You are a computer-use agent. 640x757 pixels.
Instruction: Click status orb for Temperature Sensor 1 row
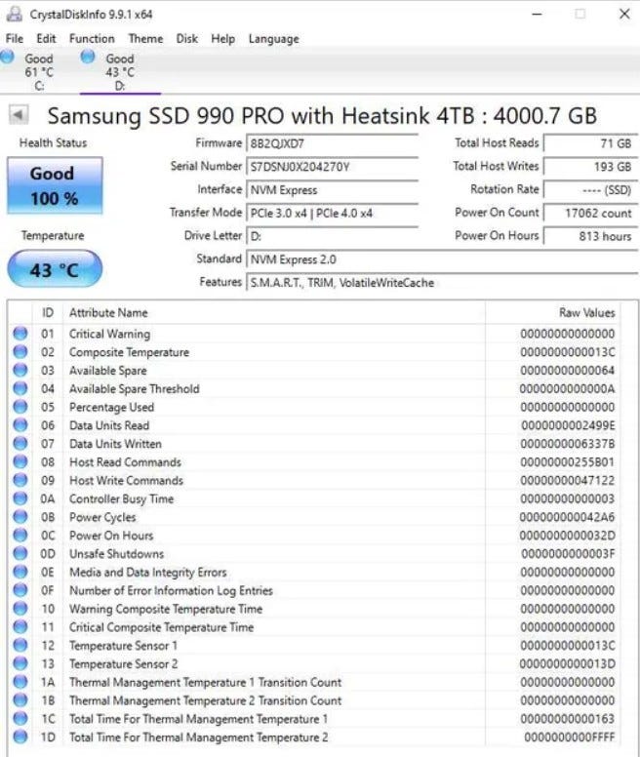coord(20,645)
